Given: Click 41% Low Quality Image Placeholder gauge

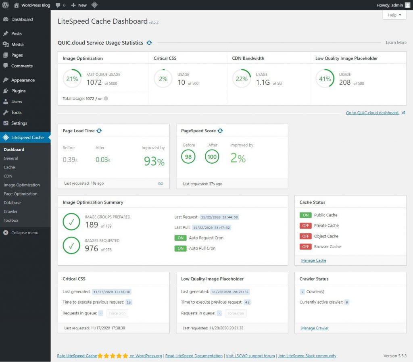Looking at the screenshot, I should coord(325,79).
